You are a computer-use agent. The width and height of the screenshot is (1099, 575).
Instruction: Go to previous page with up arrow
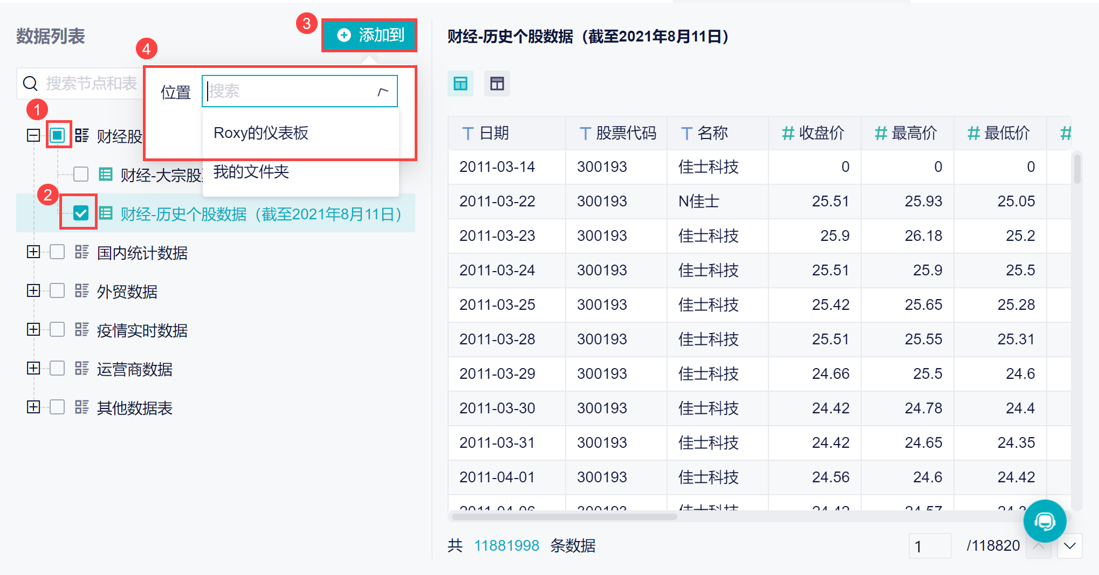point(1039,546)
